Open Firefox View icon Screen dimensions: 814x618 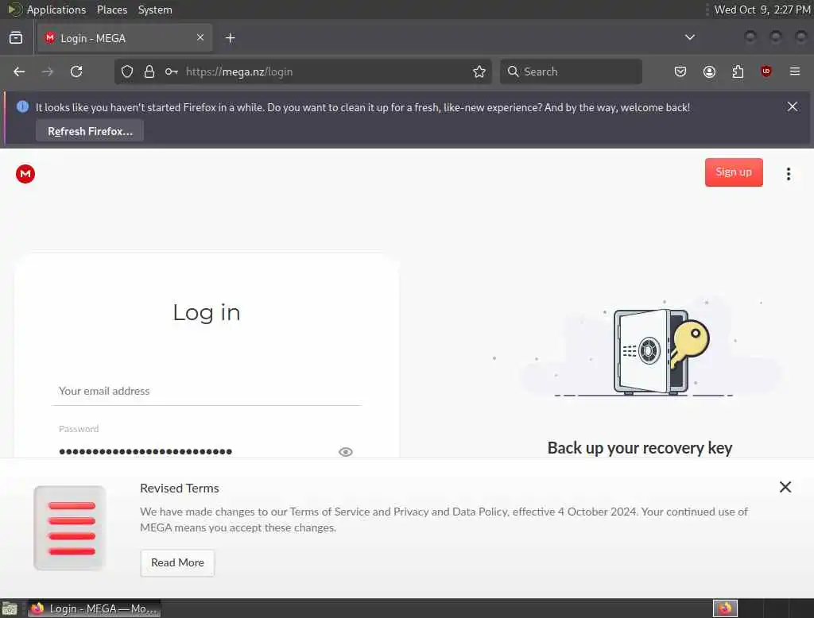16,38
